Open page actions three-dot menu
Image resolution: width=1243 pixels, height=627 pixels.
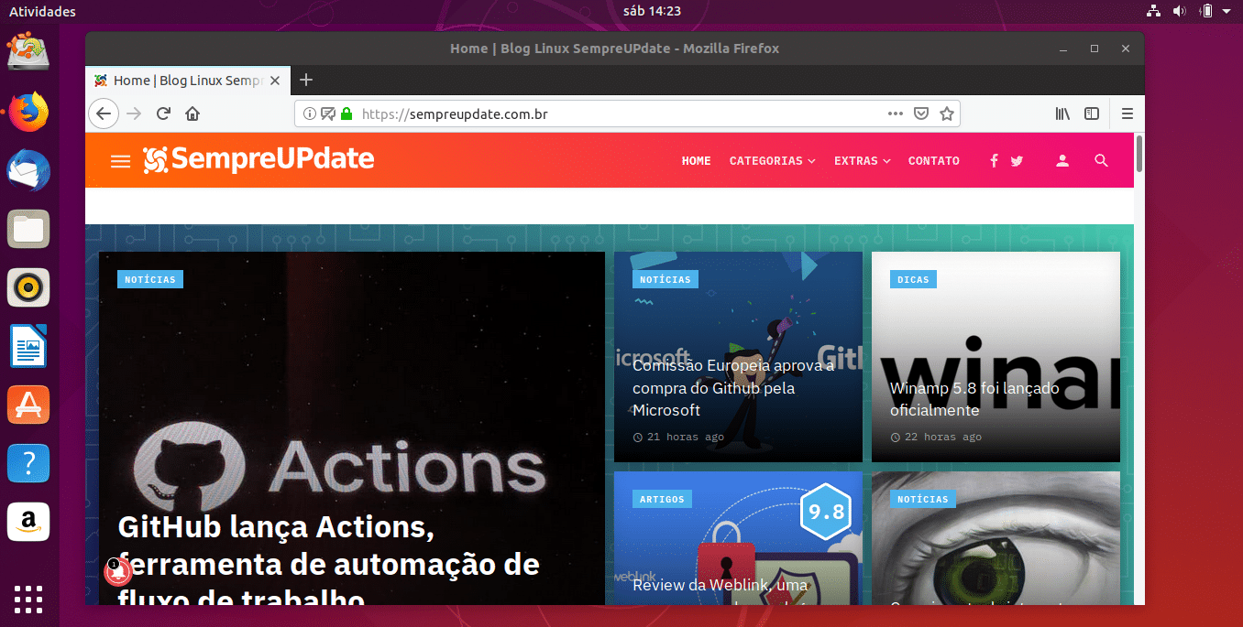pyautogui.click(x=896, y=114)
